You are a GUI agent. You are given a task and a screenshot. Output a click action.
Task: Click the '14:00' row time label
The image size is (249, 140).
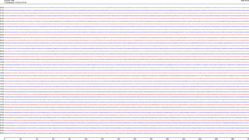[x=2, y=84]
